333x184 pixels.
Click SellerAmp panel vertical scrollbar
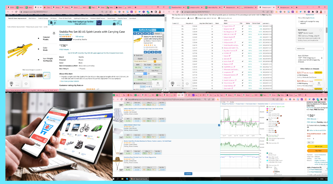pos(163,41)
